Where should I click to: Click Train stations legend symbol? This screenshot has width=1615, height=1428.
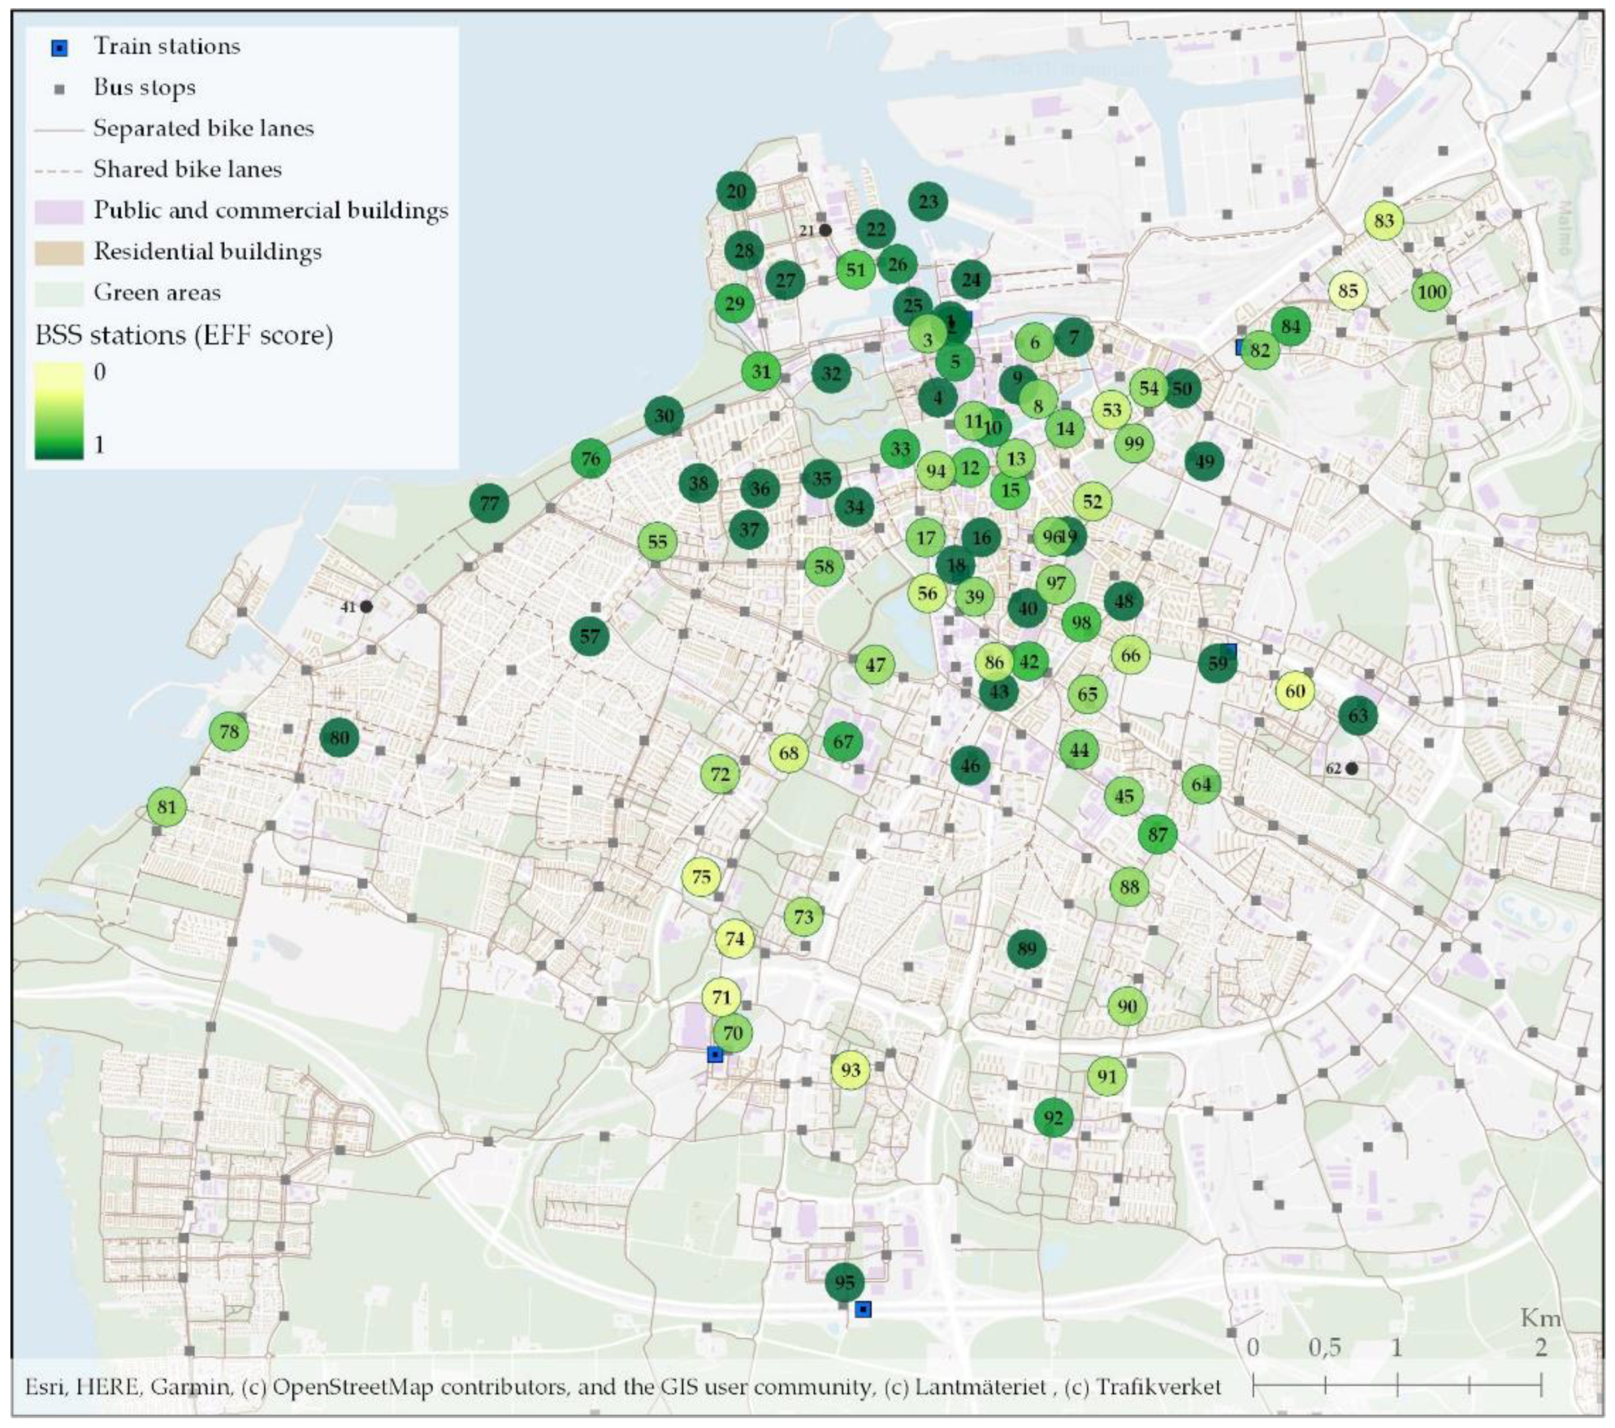pyautogui.click(x=59, y=48)
